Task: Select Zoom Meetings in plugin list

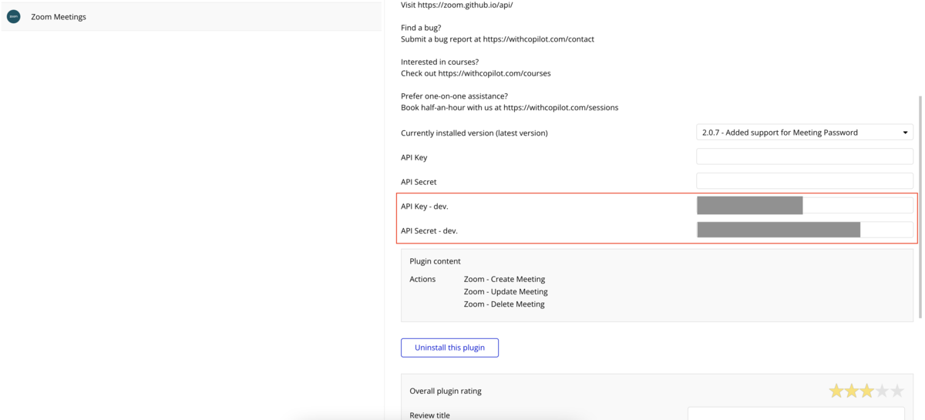Action: tap(190, 16)
